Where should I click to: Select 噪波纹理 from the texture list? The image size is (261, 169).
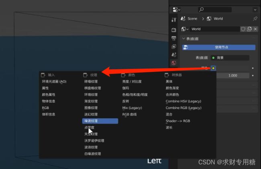point(100,121)
